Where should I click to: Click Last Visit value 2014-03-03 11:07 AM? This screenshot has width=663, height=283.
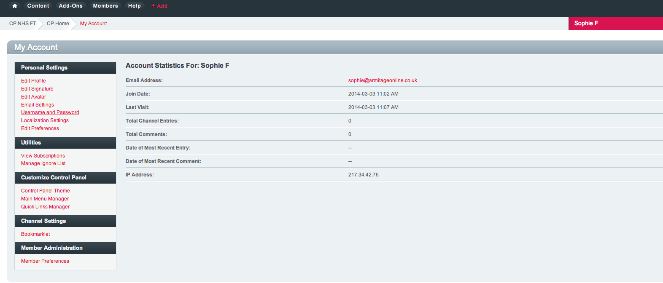coord(373,107)
